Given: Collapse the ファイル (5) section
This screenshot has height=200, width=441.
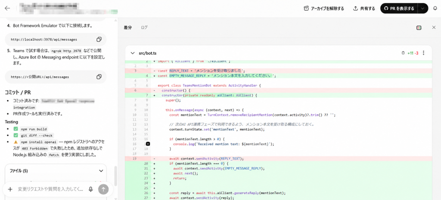Looking at the screenshot, I should (101, 171).
